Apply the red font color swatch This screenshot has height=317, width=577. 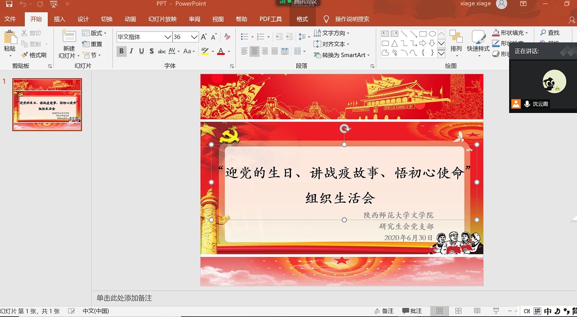point(221,51)
